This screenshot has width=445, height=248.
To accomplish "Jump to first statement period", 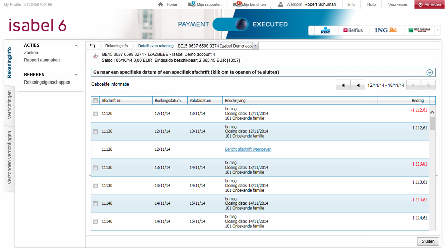I will click(343, 86).
